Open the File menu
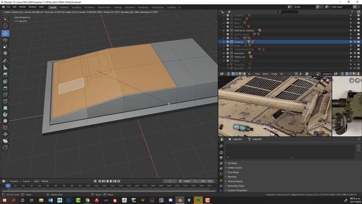The image size is (362, 204). 8,7
